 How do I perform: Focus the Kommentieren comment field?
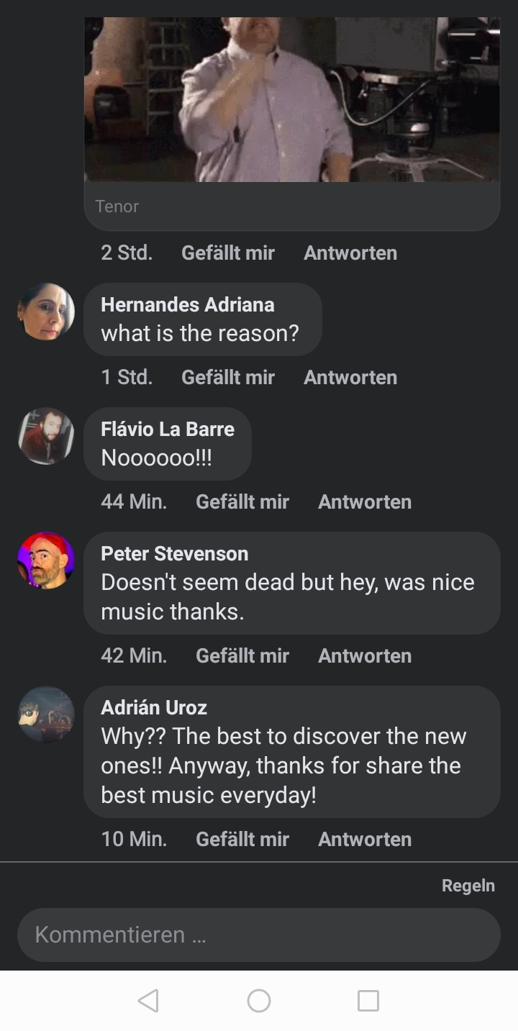coord(259,935)
